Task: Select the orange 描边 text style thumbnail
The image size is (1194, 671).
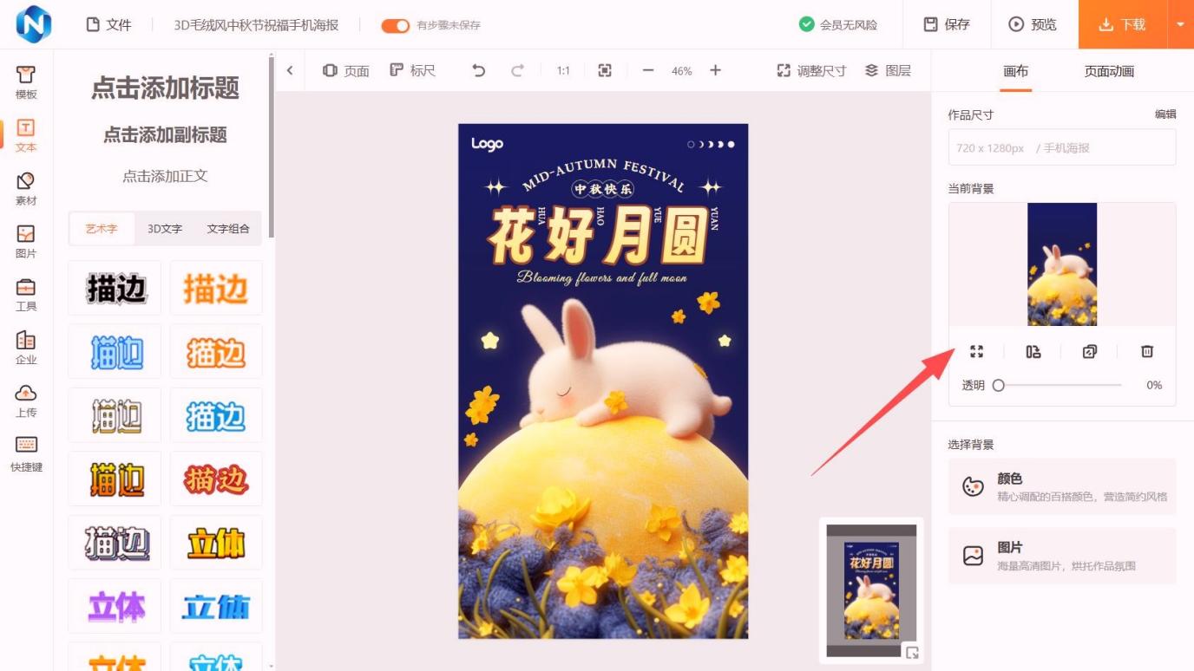Action: click(216, 289)
